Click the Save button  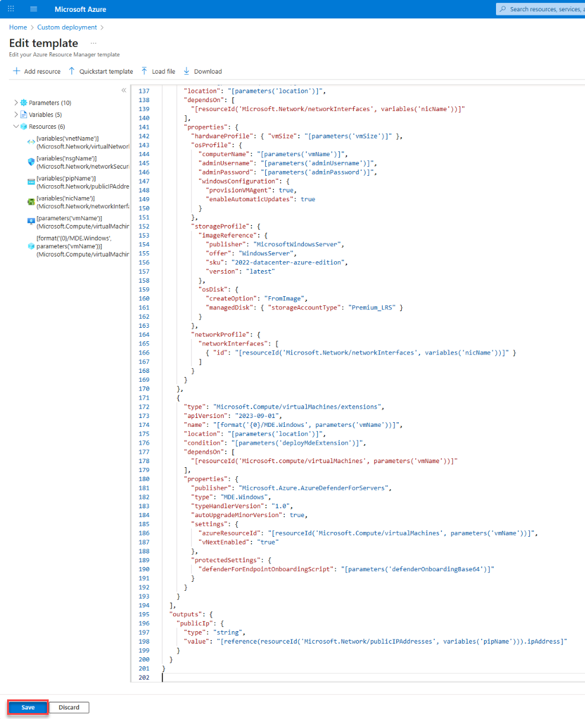point(28,708)
